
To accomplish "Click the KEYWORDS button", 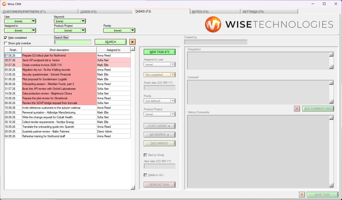I will click(160, 135).
